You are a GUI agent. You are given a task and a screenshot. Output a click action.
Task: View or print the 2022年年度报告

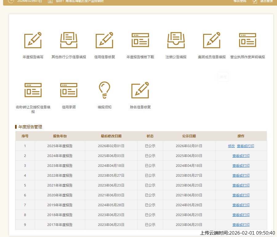coord(241,175)
